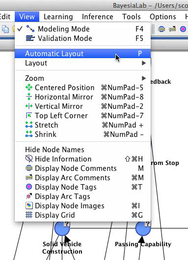The width and height of the screenshot is (188, 260).
Task: Click the Display Node Images icon
Action: tap(29, 206)
